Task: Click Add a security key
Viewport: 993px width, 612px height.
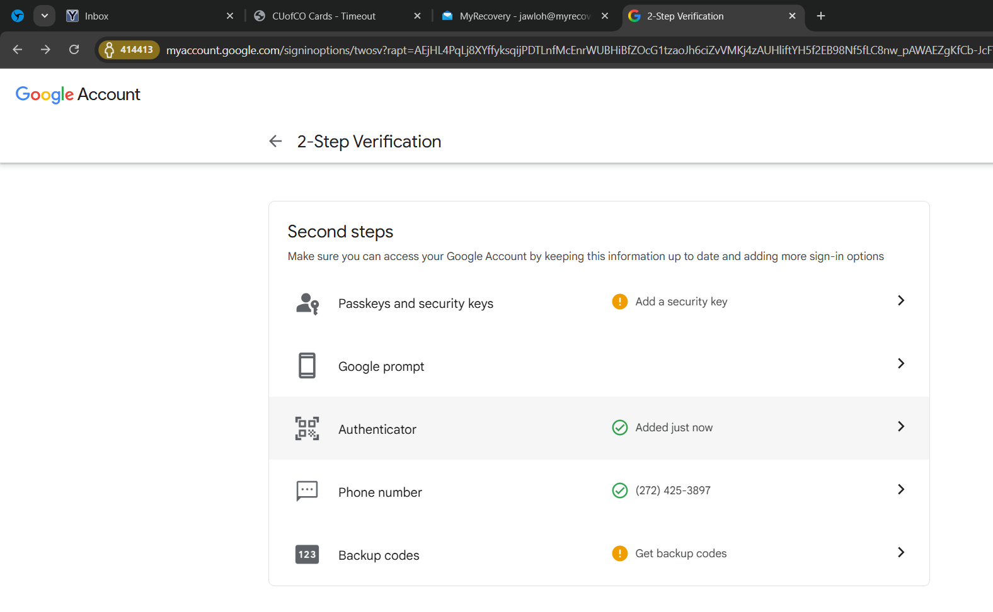Action: click(x=681, y=302)
